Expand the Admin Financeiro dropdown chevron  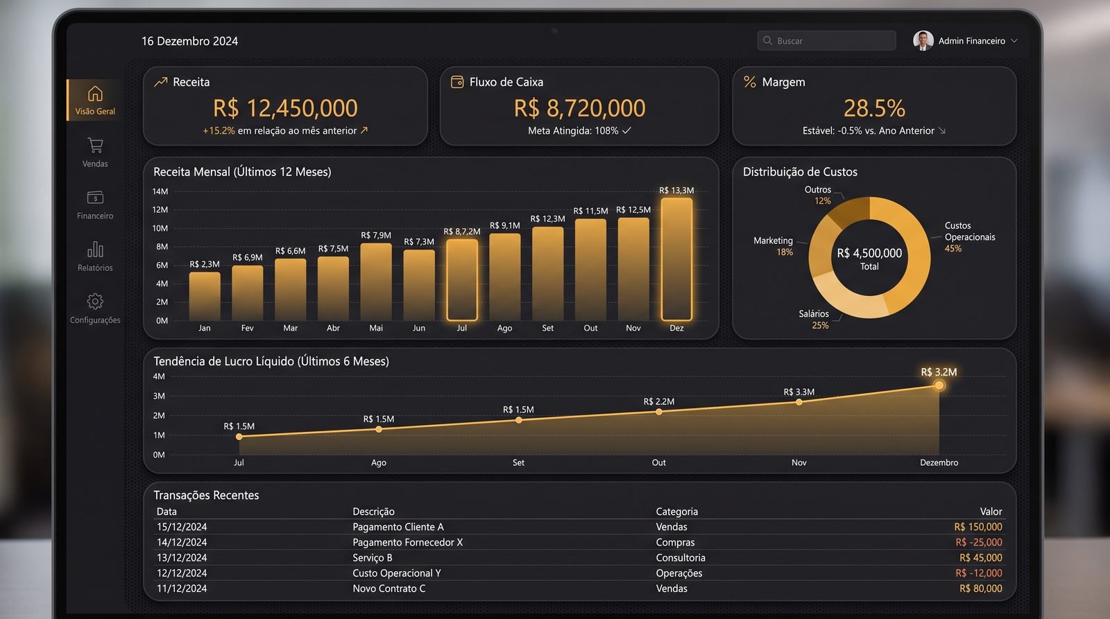point(1014,41)
